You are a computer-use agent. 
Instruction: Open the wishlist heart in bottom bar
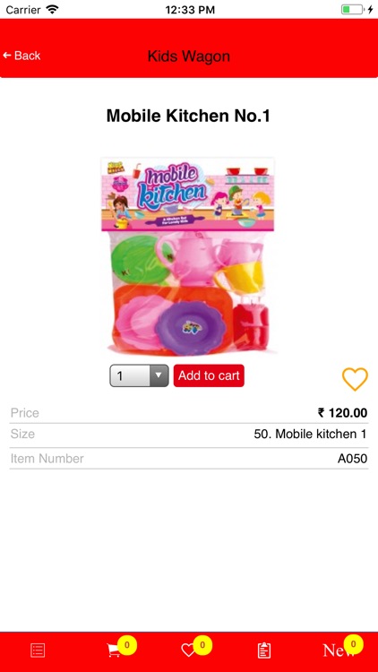[188, 650]
